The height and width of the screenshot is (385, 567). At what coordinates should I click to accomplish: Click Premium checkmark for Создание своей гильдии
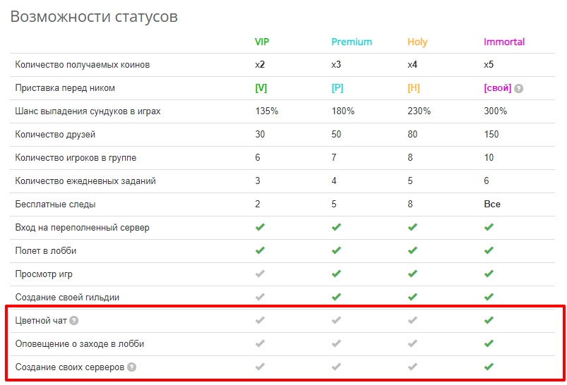[336, 298]
